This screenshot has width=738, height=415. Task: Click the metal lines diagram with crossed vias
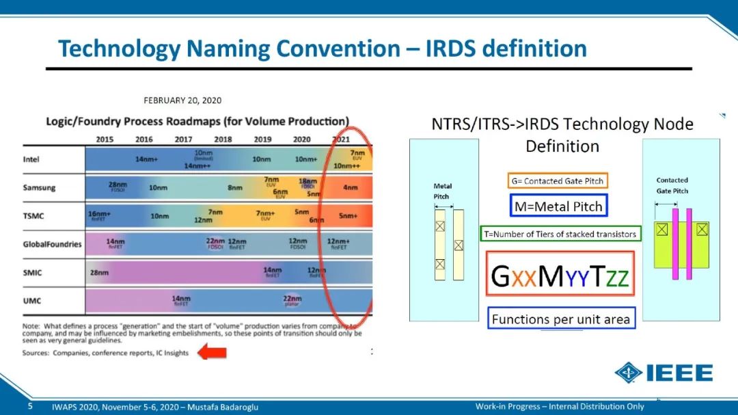point(448,245)
